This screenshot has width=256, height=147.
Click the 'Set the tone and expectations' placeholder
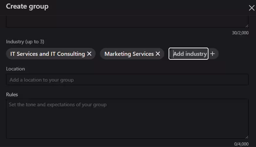(x=58, y=104)
